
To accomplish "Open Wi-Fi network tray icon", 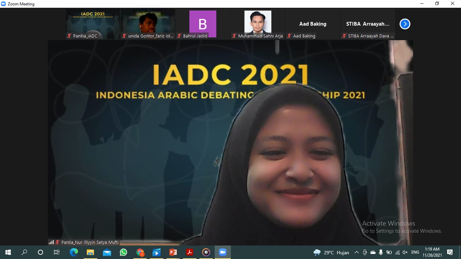I will coord(398,252).
